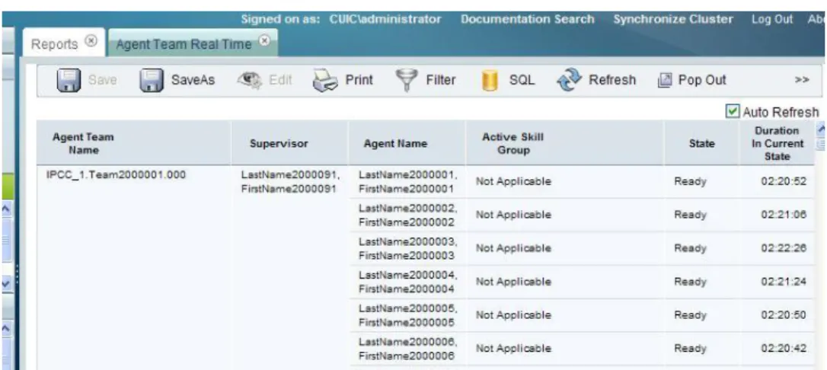Expand the toolbar overflow chevrons
Screen dimensions: 827x370
802,80
